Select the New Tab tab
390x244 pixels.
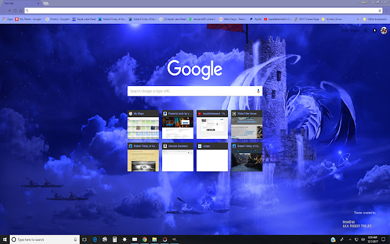[x=21, y=3]
